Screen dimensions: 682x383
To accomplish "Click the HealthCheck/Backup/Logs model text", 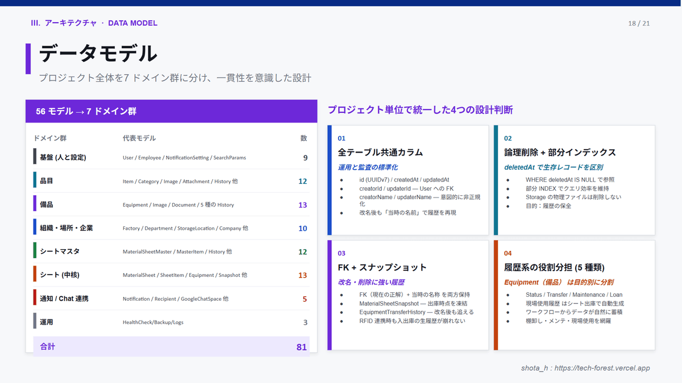I will pyautogui.click(x=153, y=322).
